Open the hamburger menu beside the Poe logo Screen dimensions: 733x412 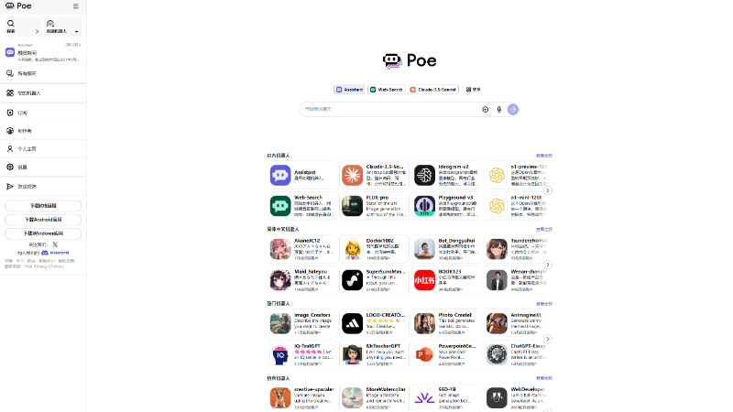pos(76,6)
